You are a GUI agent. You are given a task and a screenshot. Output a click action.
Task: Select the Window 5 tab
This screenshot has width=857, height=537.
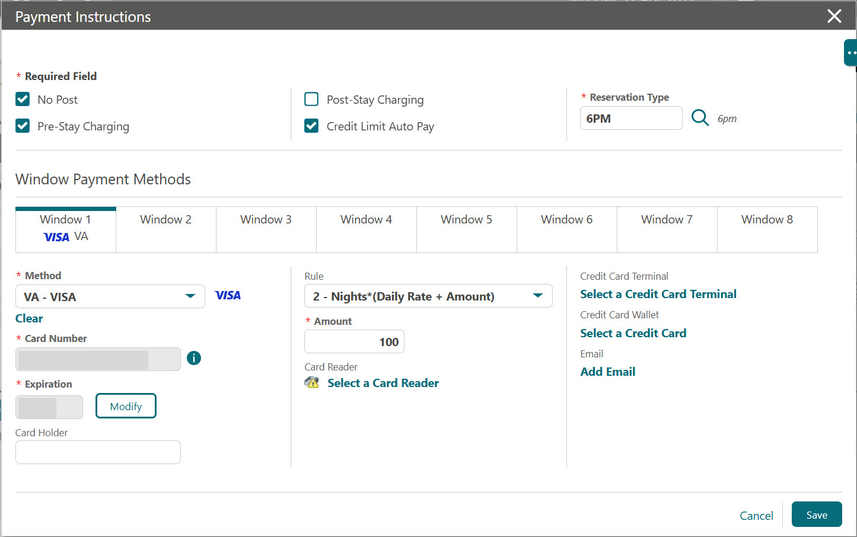coord(466,229)
